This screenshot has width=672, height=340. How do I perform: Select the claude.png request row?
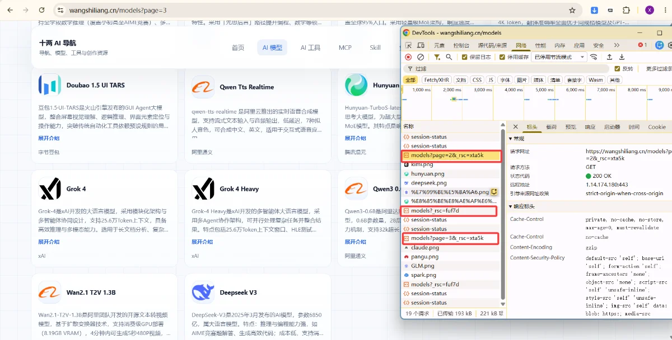(x=451, y=247)
